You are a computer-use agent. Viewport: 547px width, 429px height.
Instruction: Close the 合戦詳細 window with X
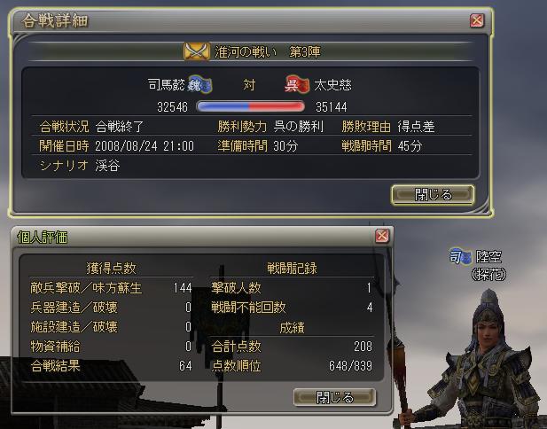click(x=477, y=20)
